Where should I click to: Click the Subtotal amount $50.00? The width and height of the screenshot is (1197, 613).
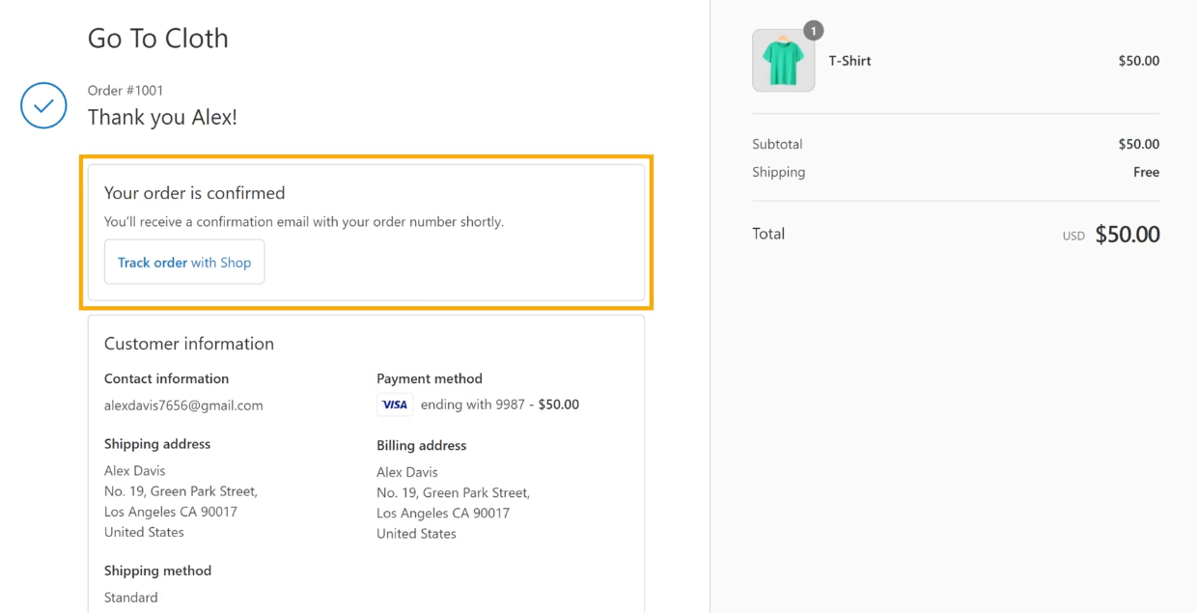coord(1139,145)
